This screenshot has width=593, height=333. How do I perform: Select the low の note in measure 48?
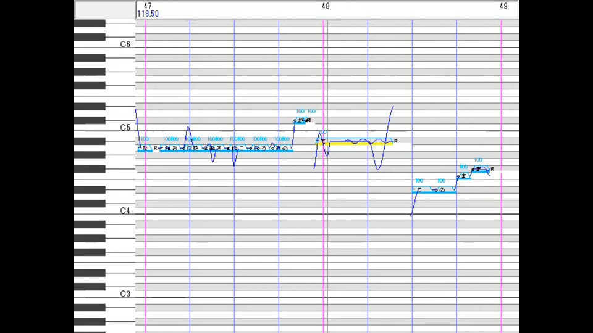[445, 190]
